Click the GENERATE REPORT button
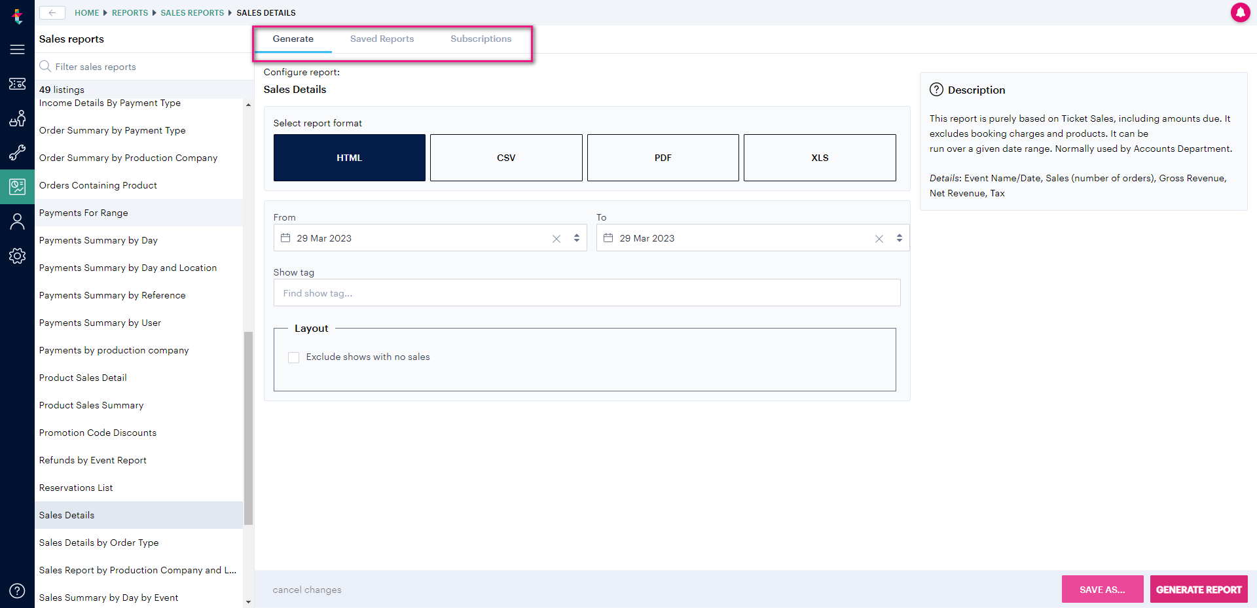The width and height of the screenshot is (1257, 608). [x=1198, y=589]
